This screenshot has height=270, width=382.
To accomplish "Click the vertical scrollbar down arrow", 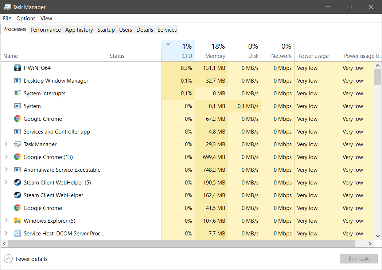I will 378,235.
